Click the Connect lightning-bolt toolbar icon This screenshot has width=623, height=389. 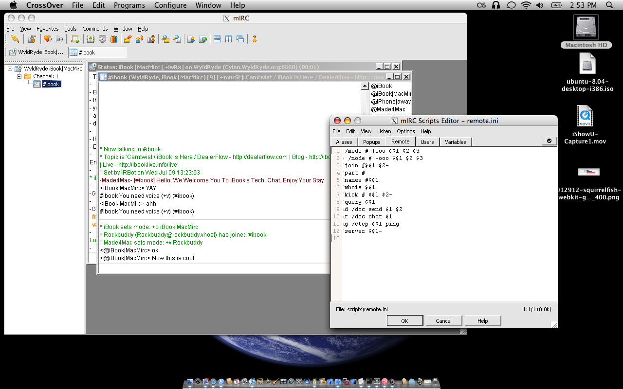pyautogui.click(x=15, y=39)
